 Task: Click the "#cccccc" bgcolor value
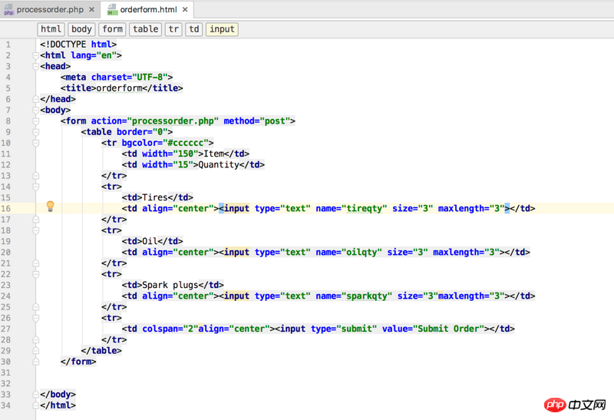[x=186, y=143]
